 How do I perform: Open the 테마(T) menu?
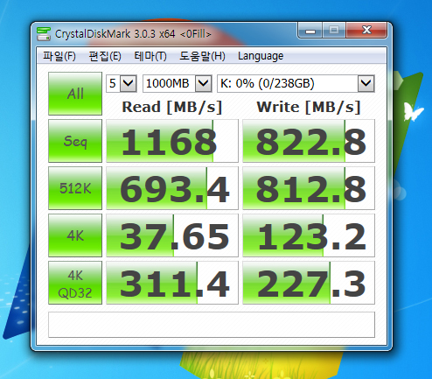point(150,56)
